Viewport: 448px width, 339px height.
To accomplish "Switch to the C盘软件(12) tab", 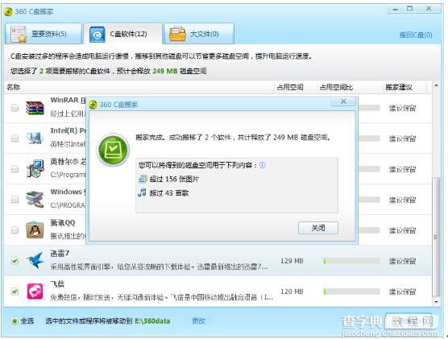I will tap(123, 34).
